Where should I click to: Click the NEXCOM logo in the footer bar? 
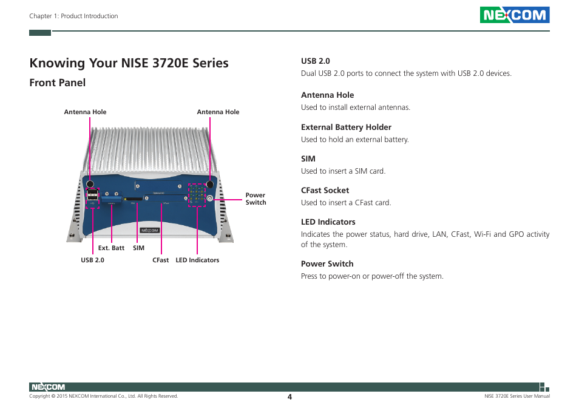pos(49,387)
